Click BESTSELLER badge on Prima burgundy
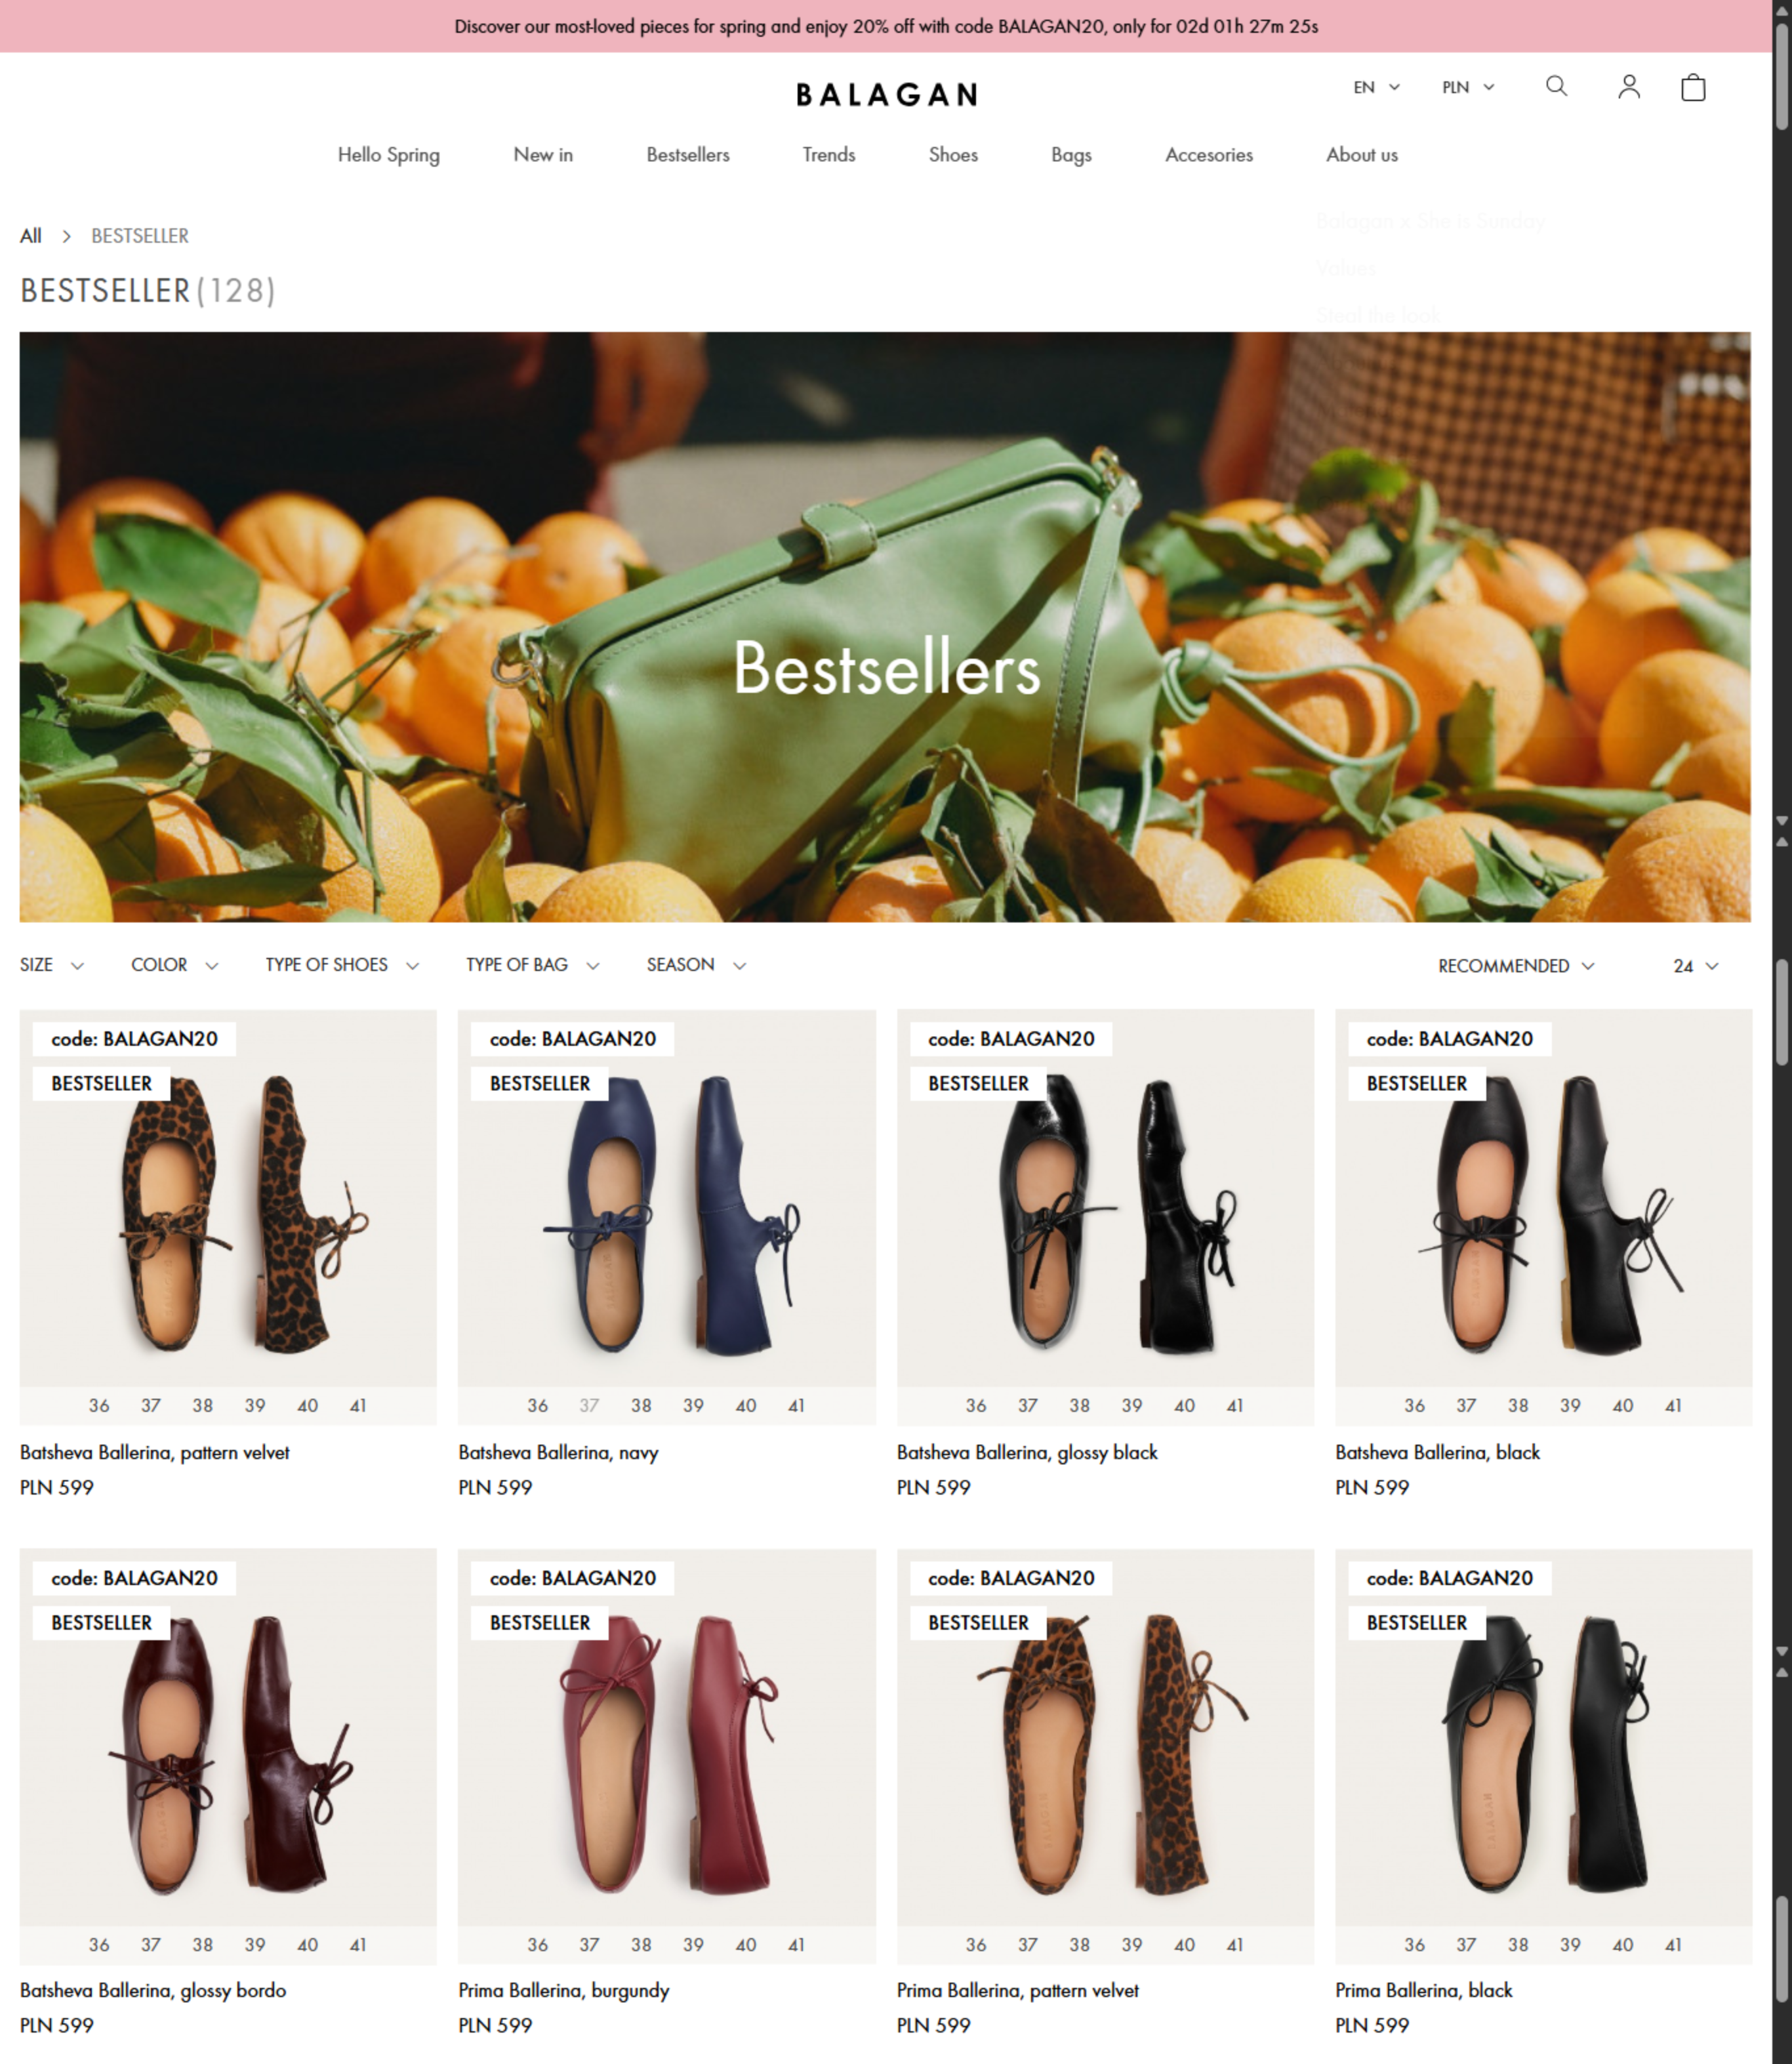The width and height of the screenshot is (1792, 2064). pos(540,1623)
